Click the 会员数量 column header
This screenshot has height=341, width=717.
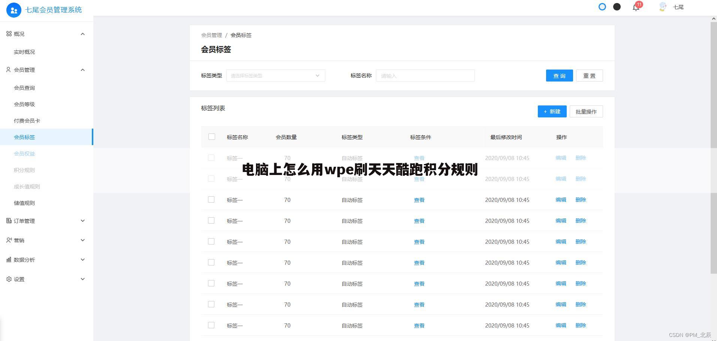coord(286,137)
